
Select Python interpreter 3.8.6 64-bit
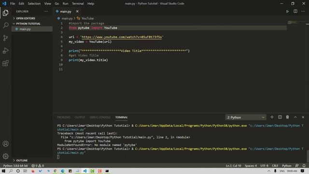point(15,166)
